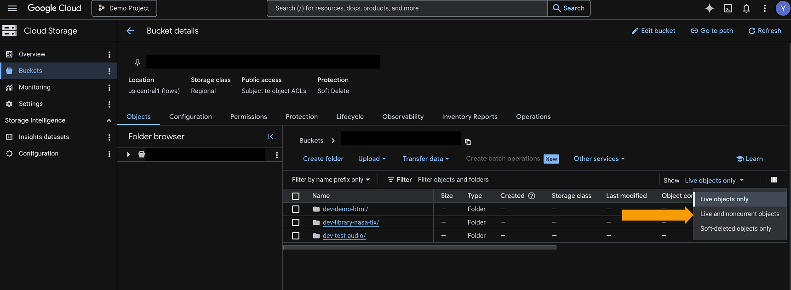Pin the bucket with the pin icon
Image resolution: width=791 pixels, height=290 pixels.
pos(137,63)
